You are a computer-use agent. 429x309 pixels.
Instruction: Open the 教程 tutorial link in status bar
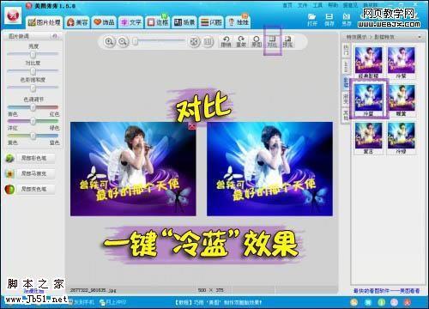[218, 302]
